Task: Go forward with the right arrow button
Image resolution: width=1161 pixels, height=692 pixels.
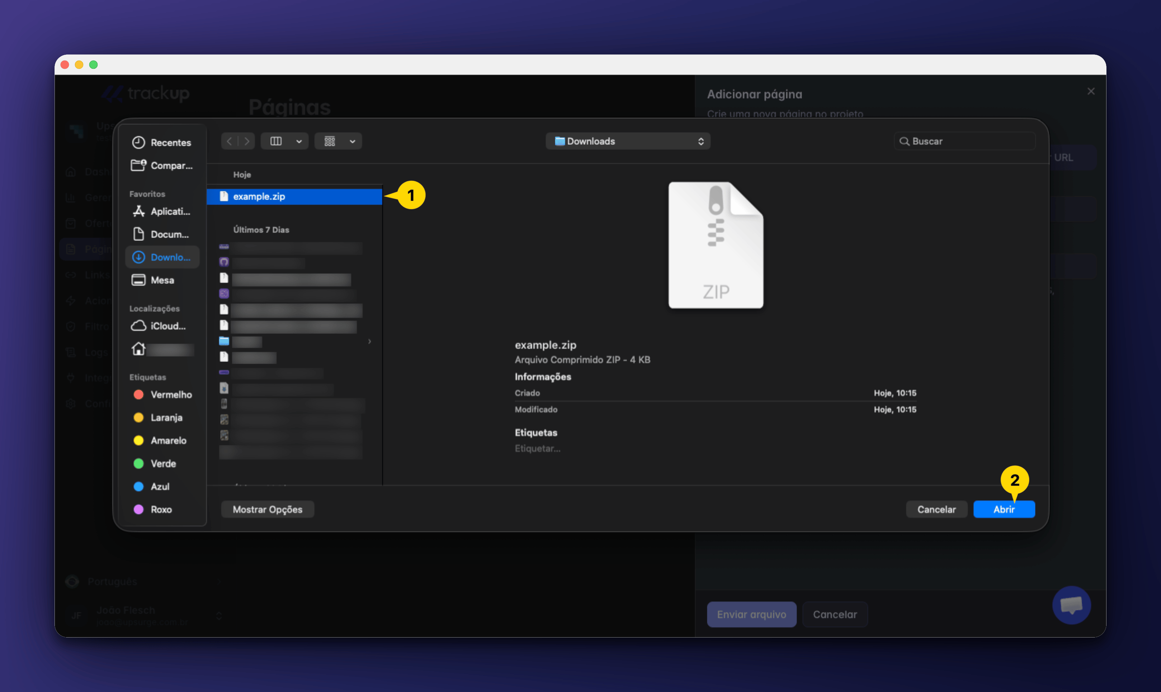Action: pyautogui.click(x=247, y=141)
